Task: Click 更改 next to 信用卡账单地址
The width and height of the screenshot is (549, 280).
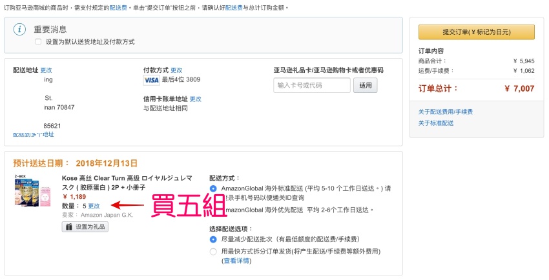Action: 195,99
